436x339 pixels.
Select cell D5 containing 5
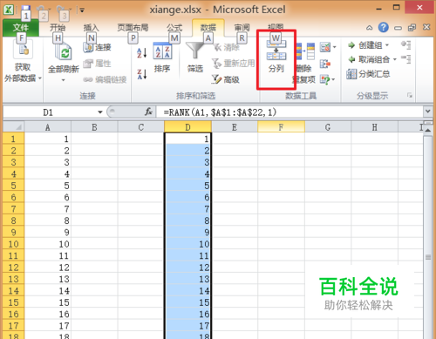pyautogui.click(x=187, y=186)
